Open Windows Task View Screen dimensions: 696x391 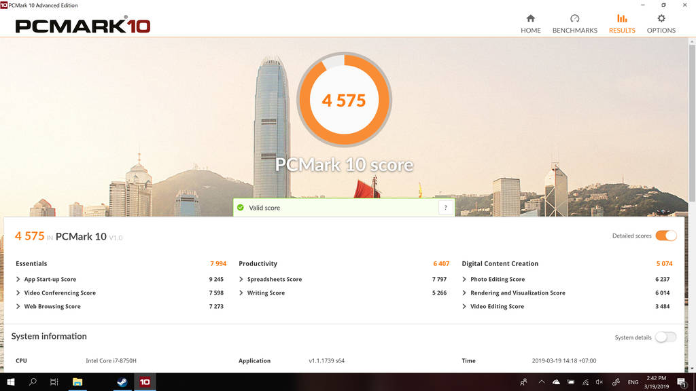(x=54, y=382)
